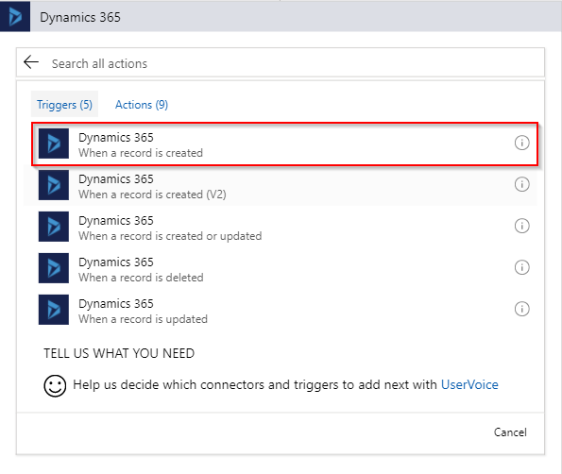This screenshot has height=474, width=562.
Task: Click the smiley face feedback icon
Action: point(55,386)
